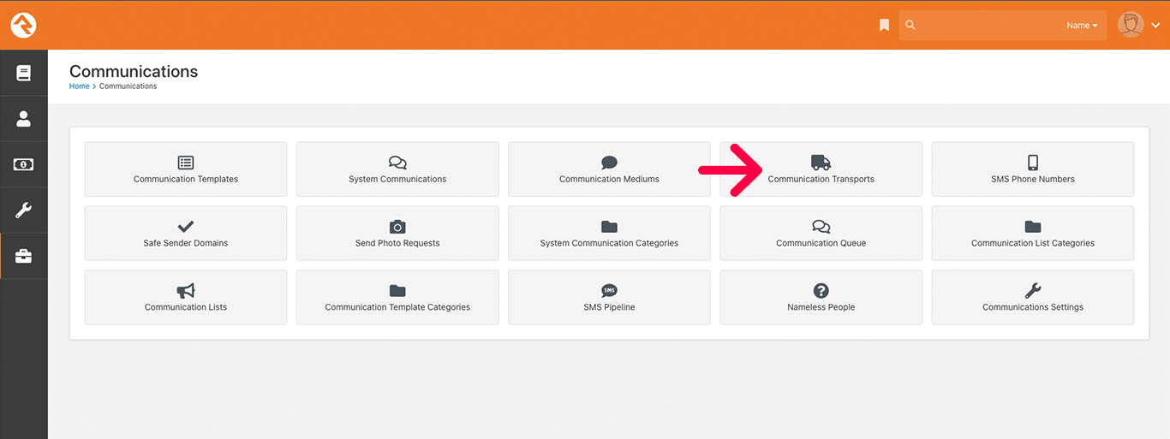
Task: Open Communication Mediums tile
Action: [x=609, y=169]
